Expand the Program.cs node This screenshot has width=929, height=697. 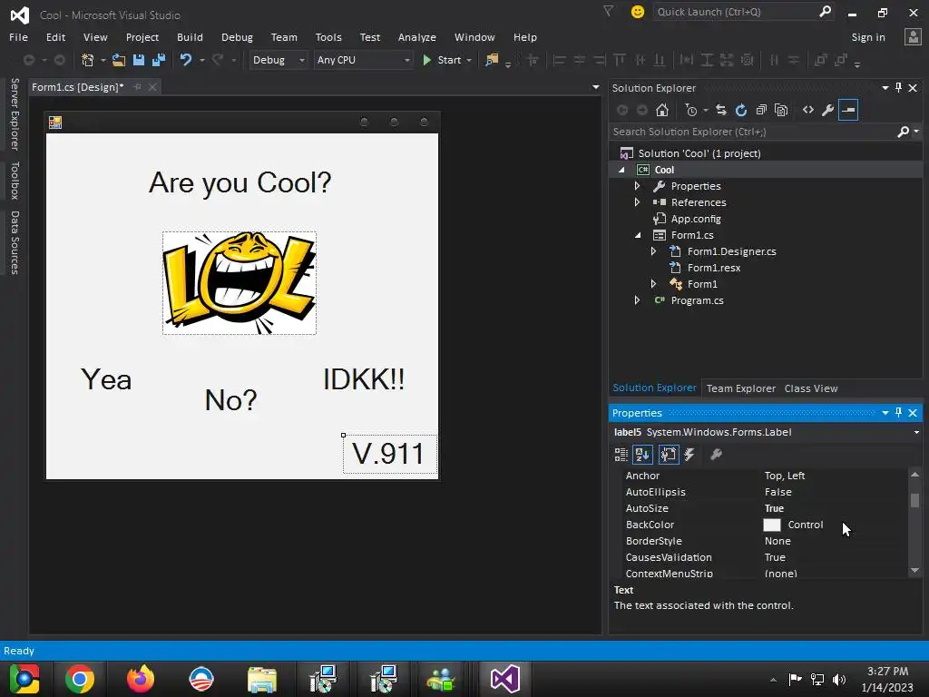click(637, 300)
